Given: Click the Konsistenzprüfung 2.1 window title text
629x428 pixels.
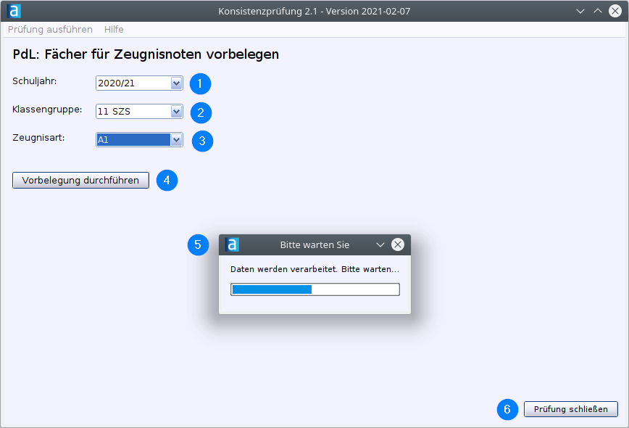Looking at the screenshot, I should (x=314, y=11).
